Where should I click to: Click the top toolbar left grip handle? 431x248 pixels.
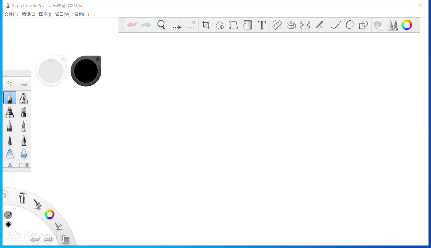click(x=122, y=25)
